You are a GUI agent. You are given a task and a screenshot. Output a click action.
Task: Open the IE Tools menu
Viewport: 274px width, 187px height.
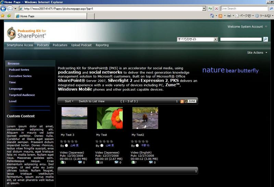click(264, 16)
